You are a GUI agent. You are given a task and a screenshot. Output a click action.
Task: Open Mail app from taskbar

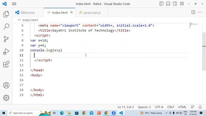coord(91,113)
